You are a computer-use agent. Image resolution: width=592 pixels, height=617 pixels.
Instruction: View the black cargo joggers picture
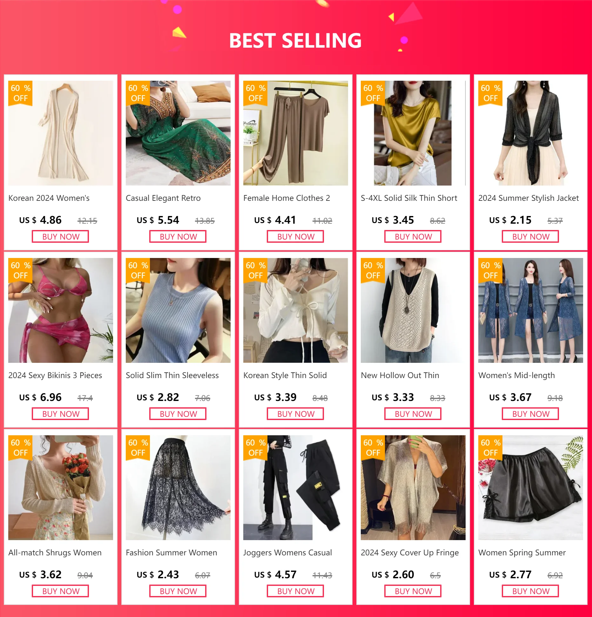pos(296,487)
